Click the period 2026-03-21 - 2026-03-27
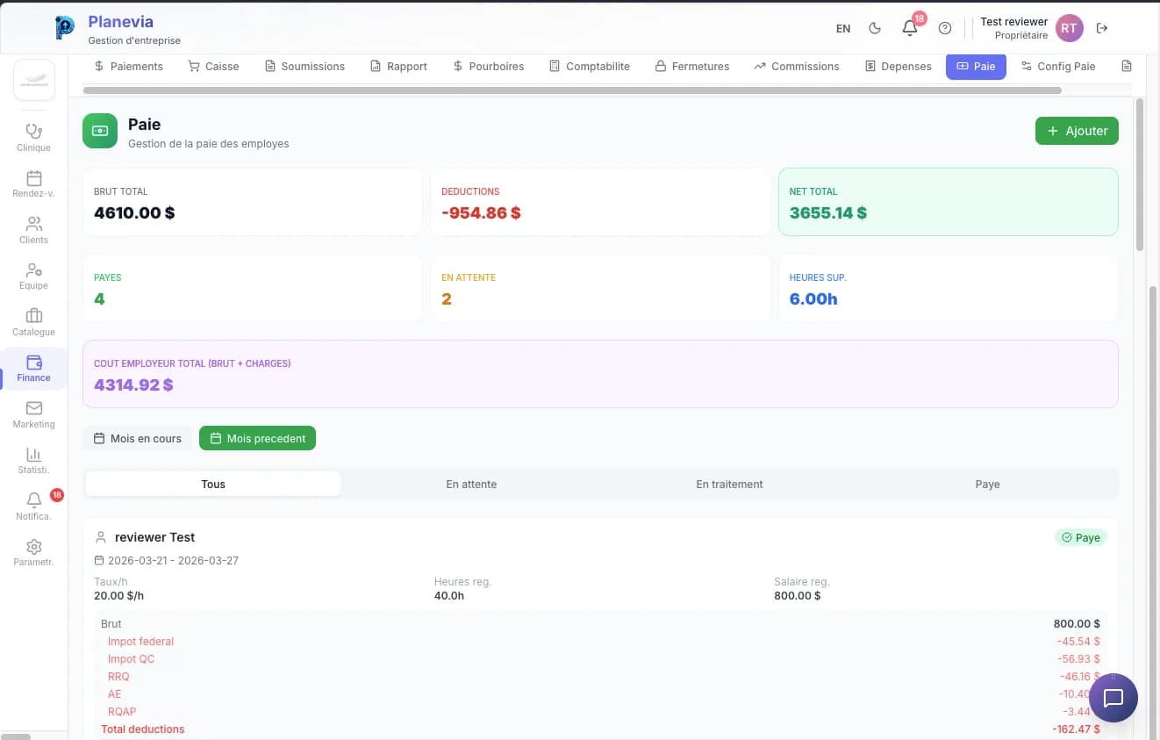 pyautogui.click(x=173, y=560)
